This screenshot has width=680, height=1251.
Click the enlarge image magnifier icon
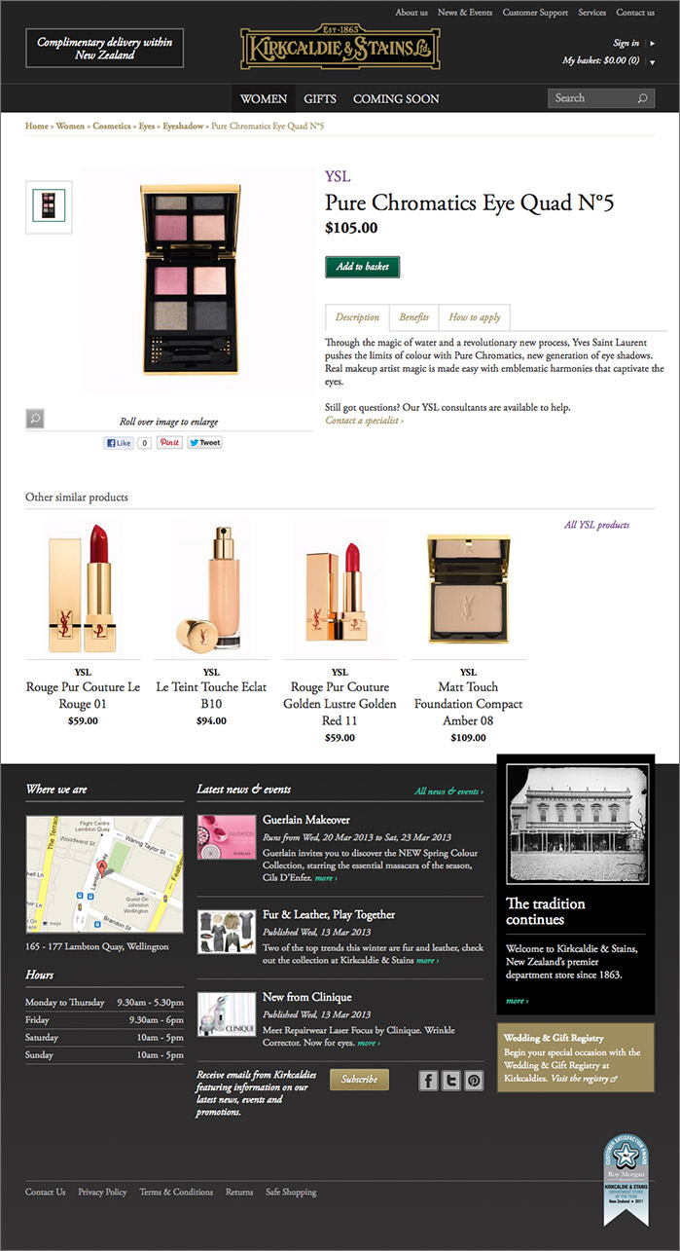(x=34, y=419)
